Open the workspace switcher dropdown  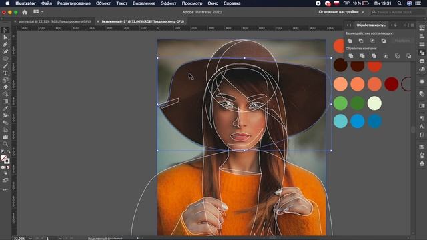341,12
